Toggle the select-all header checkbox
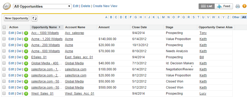The image size is (247, 97). pos(4,27)
